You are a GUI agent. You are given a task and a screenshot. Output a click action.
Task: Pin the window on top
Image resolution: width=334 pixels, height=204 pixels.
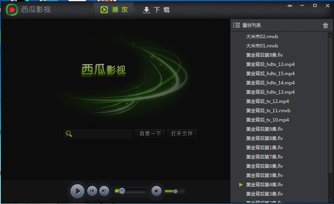click(289, 6)
